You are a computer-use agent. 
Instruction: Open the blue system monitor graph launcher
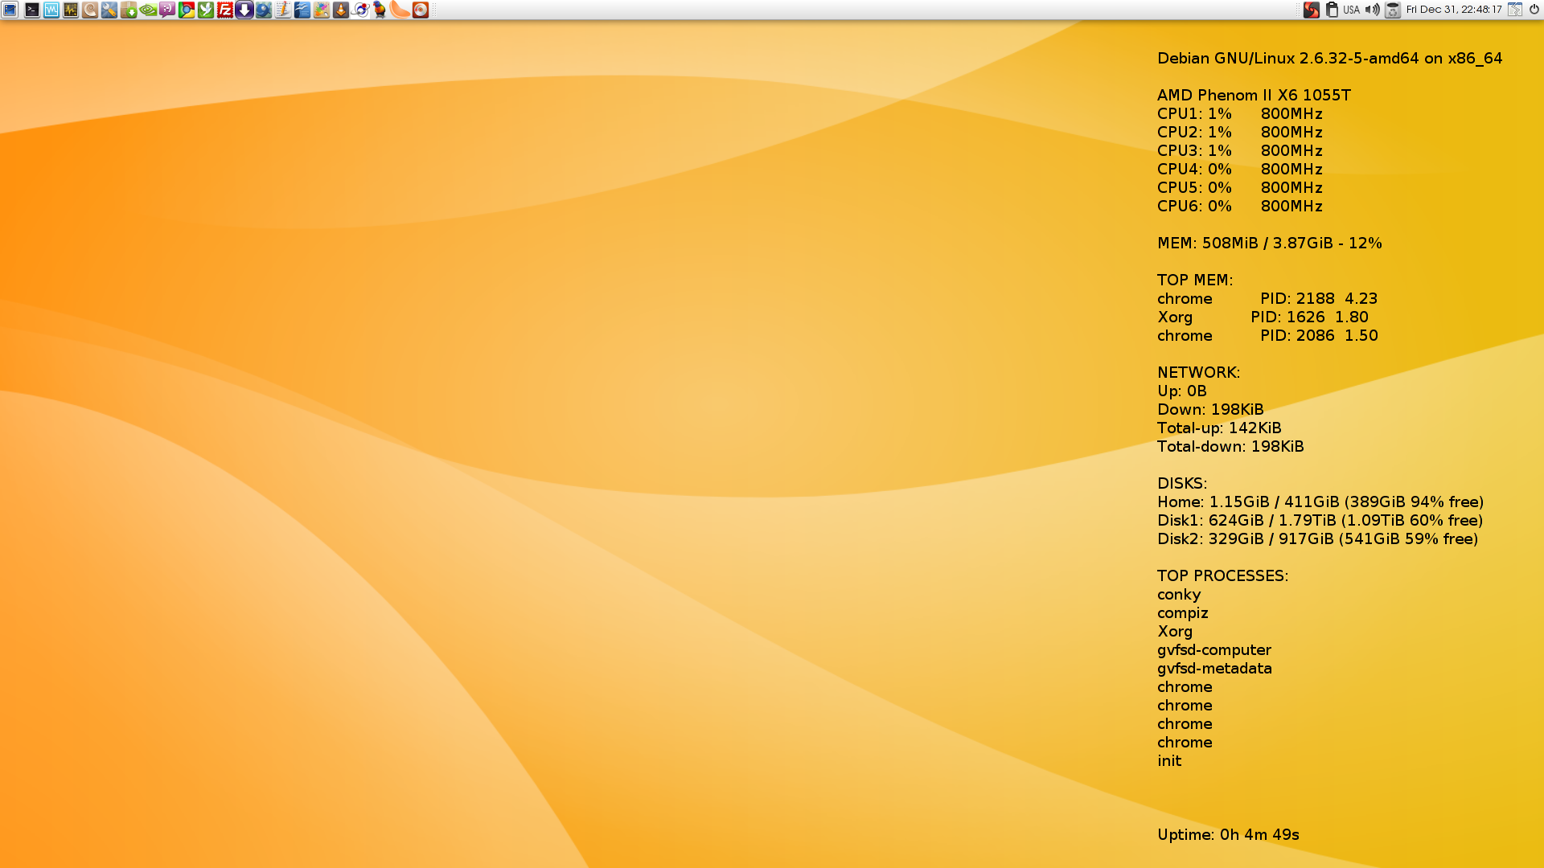[51, 10]
